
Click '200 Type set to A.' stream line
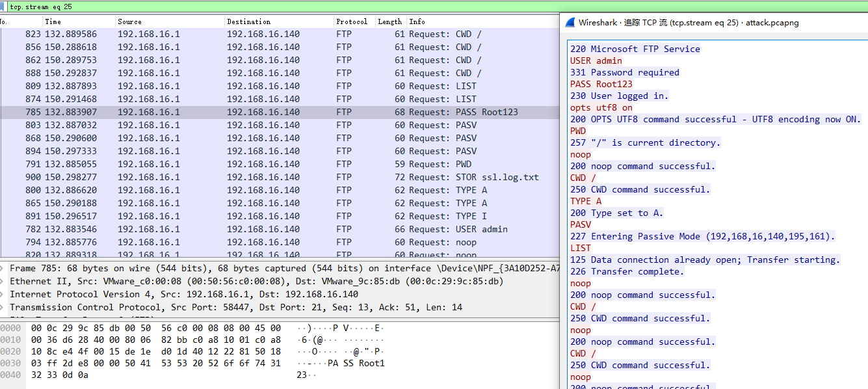pos(617,213)
